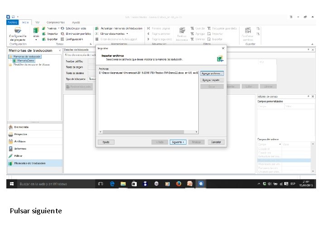Open Informes view in sidebar

(x=35, y=149)
